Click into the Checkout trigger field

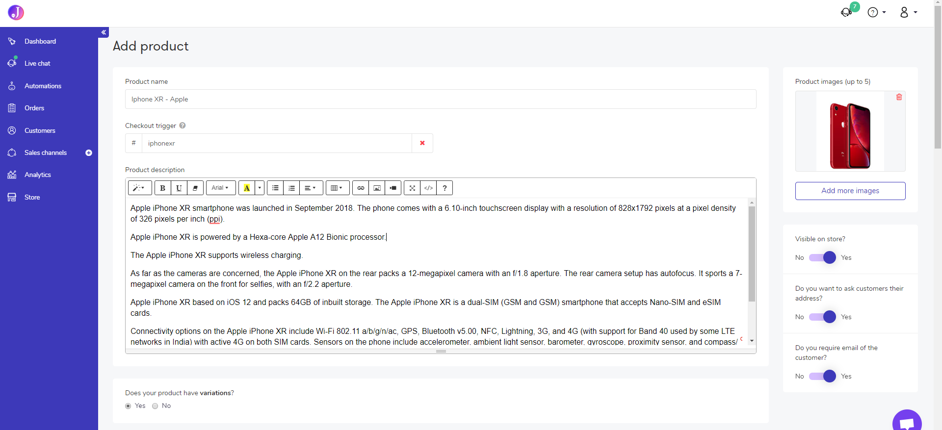coord(277,143)
